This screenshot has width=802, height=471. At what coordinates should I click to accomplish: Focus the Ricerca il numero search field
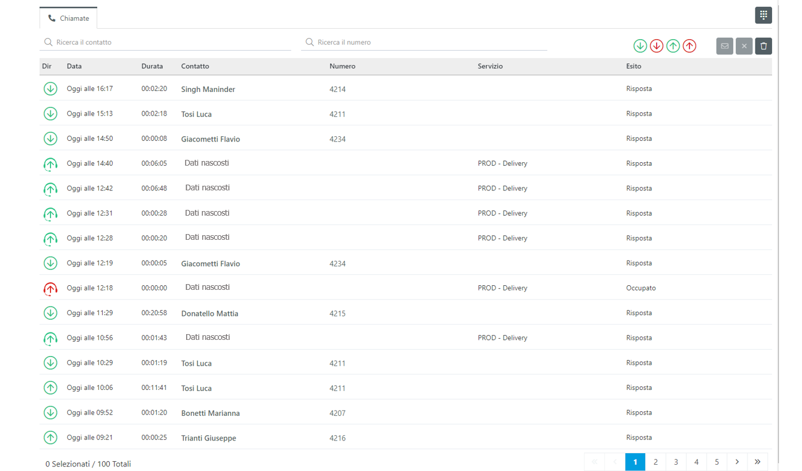[424, 43]
